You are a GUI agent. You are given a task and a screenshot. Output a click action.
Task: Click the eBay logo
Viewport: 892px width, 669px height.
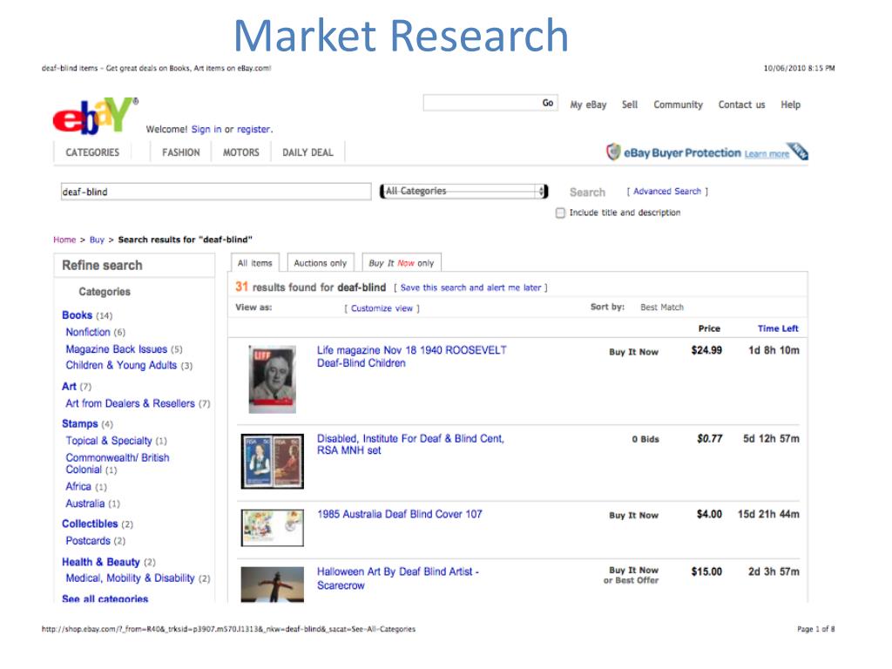click(x=94, y=116)
